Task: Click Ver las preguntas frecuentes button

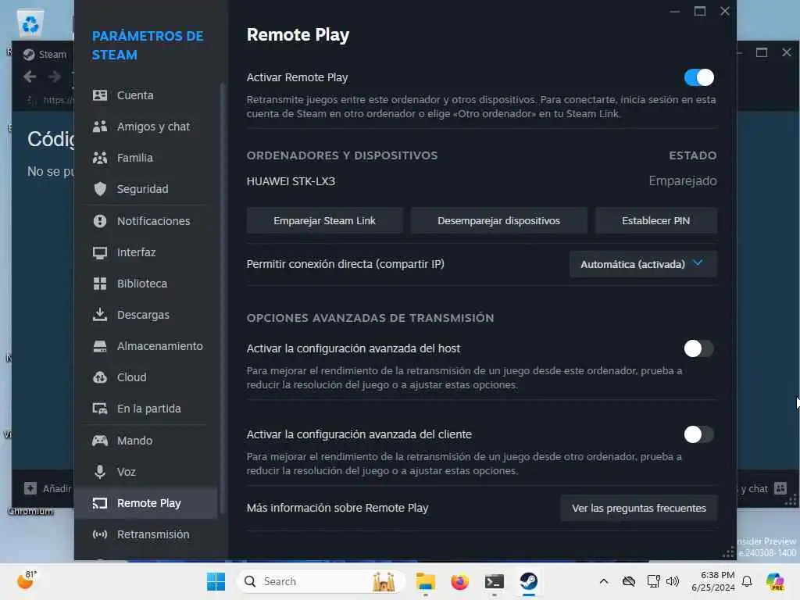Action: (x=639, y=508)
